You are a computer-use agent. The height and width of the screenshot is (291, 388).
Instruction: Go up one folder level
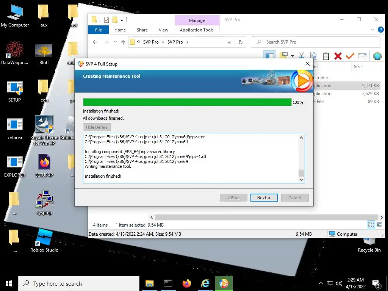pos(123,42)
